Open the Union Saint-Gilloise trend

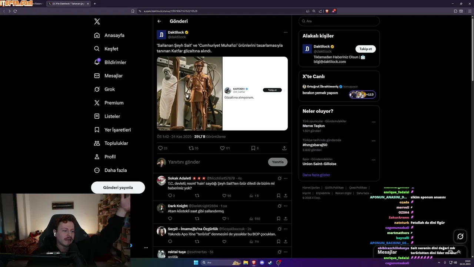(x=319, y=164)
